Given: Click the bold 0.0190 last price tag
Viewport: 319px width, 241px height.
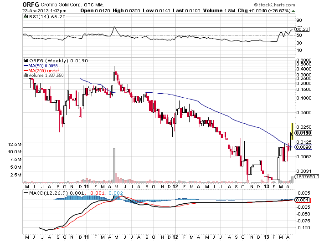Looking at the screenshot, I should (x=304, y=133).
